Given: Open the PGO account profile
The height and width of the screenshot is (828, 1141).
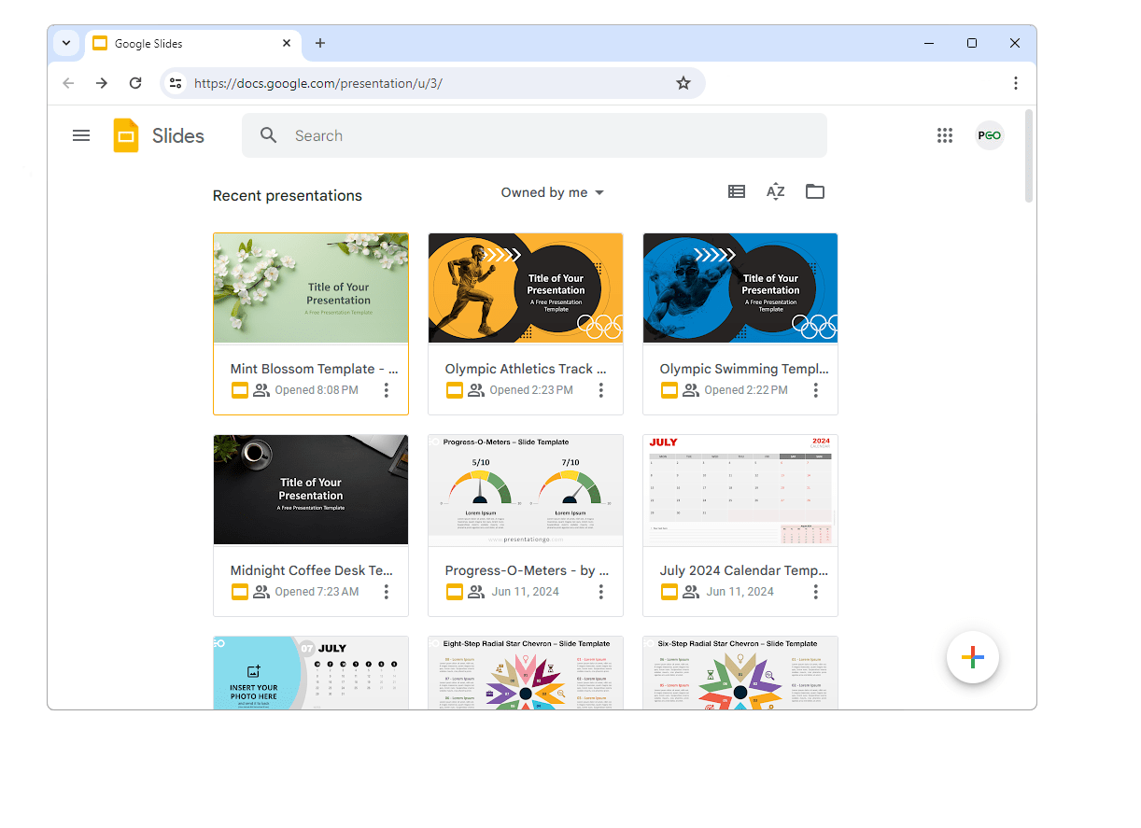Looking at the screenshot, I should tap(990, 135).
